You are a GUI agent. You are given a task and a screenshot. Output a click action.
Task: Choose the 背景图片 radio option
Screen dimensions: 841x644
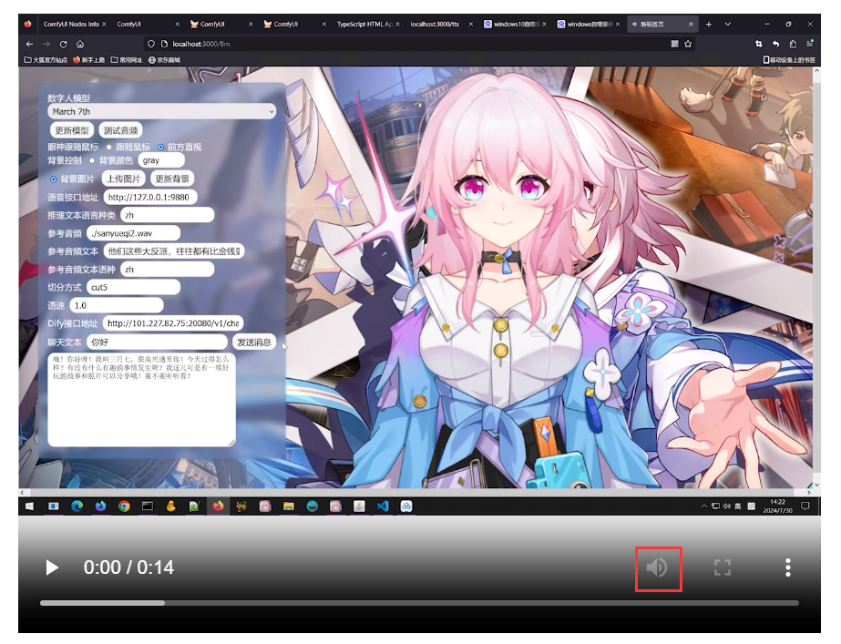pos(53,179)
